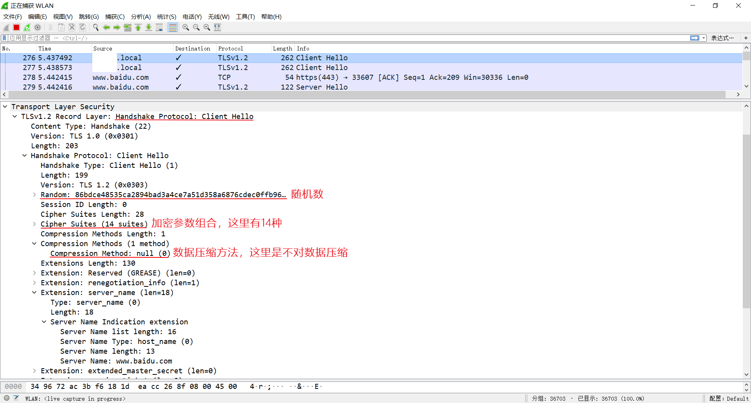Click the packet details vertical scrollbar thumb

click(746, 221)
